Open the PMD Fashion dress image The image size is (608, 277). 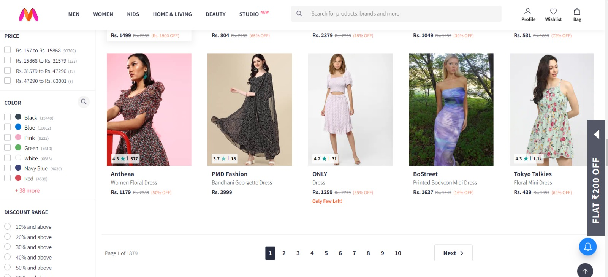click(250, 109)
